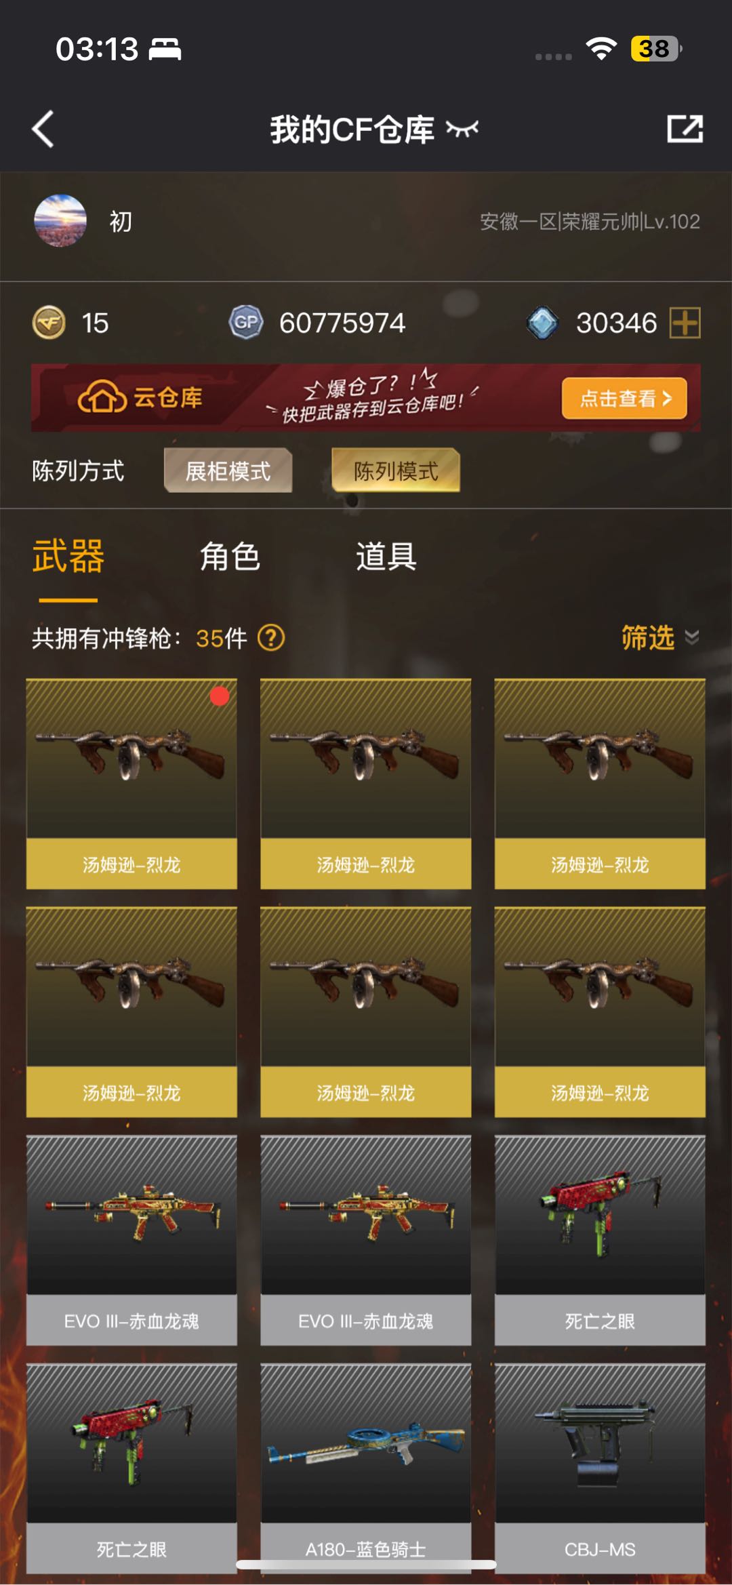This screenshot has height=1585, width=732.
Task: Click the gold CF coin icon
Action: (x=49, y=323)
